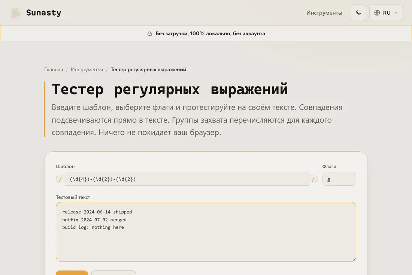
Task: Grab the textarea resize handle corner
Action: (354, 260)
